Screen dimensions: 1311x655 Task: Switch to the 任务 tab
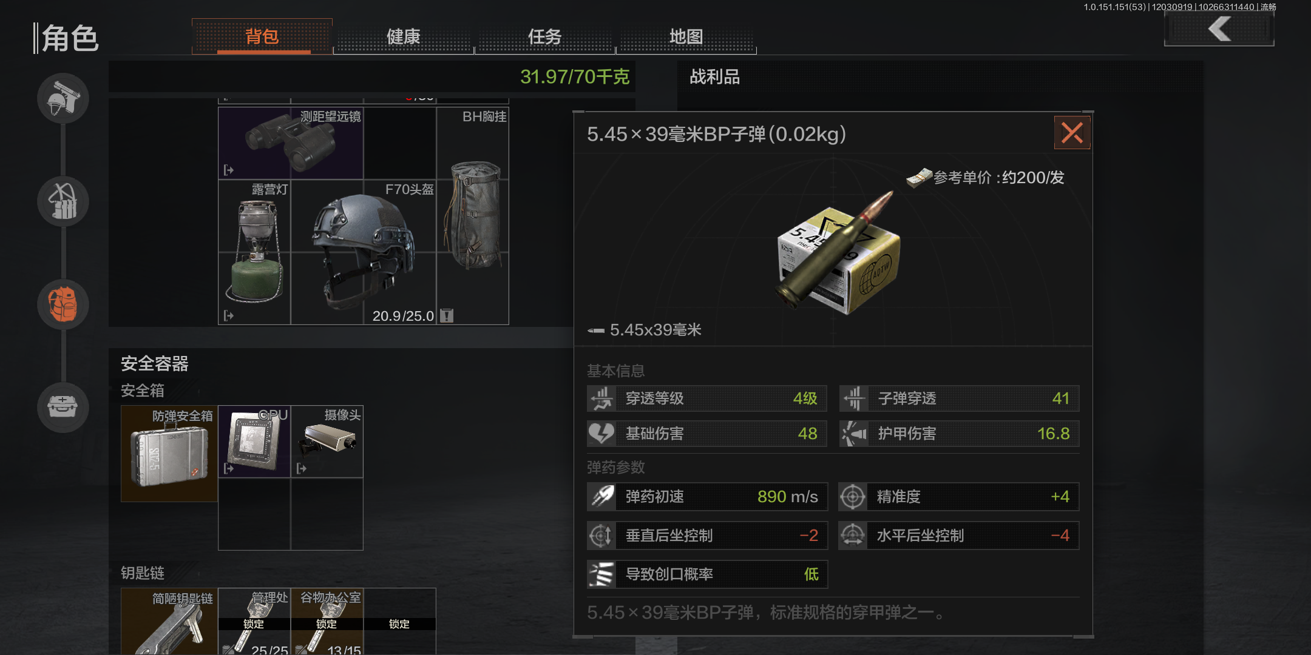pyautogui.click(x=545, y=37)
